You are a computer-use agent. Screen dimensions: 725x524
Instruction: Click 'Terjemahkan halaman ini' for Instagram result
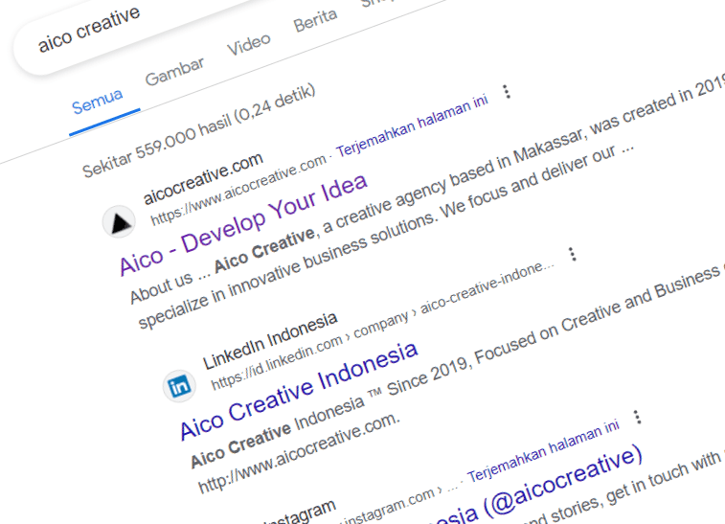[543, 451]
